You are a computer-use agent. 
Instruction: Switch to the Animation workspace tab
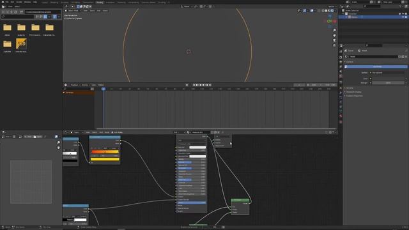tap(110, 3)
